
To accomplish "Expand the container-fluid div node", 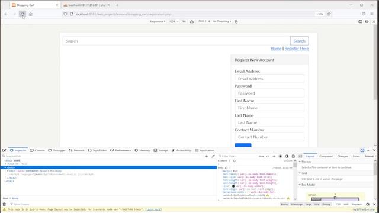I will [x=8, y=171].
